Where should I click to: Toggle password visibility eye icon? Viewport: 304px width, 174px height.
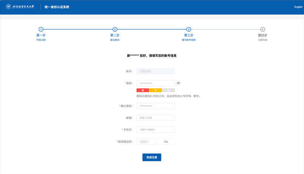click(x=178, y=83)
